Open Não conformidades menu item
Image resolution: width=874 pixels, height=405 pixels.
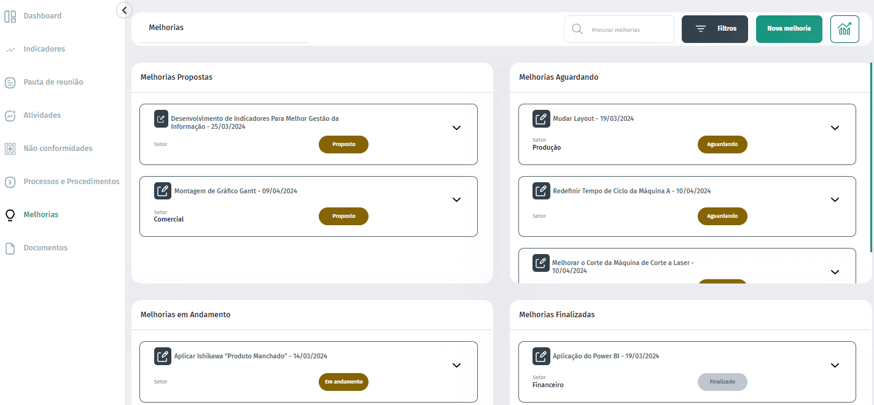pos(58,148)
